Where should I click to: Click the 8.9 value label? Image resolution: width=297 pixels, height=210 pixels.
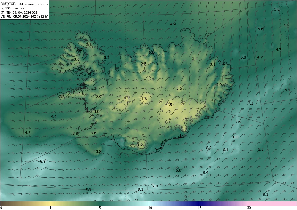43,161
